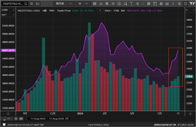Click the search magnifier in symbol box
This screenshot has height=127, width=196.
25,4
